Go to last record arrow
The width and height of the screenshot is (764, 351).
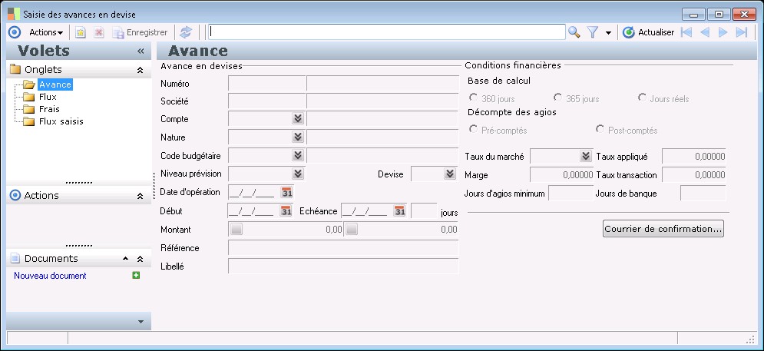click(x=742, y=33)
